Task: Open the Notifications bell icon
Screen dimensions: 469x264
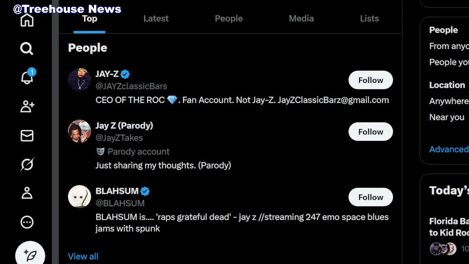Action: coord(27,77)
